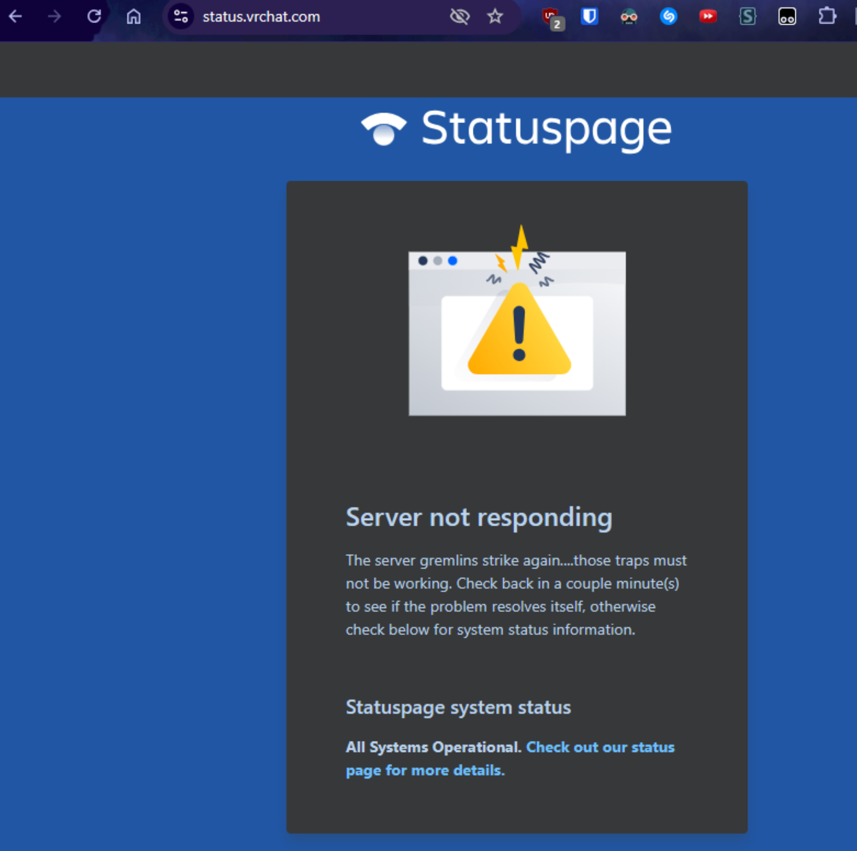
Task: Click the Statuspage logo header
Action: click(516, 129)
